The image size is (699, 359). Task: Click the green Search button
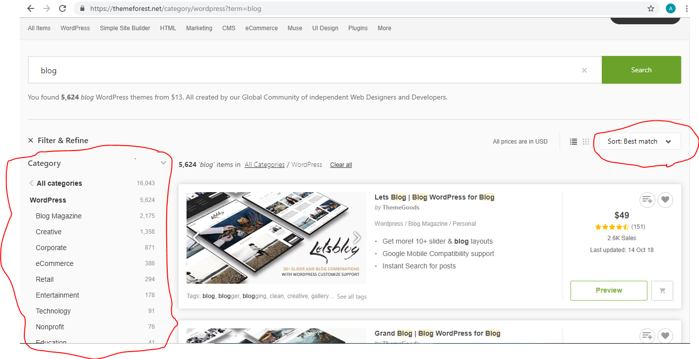pos(641,70)
